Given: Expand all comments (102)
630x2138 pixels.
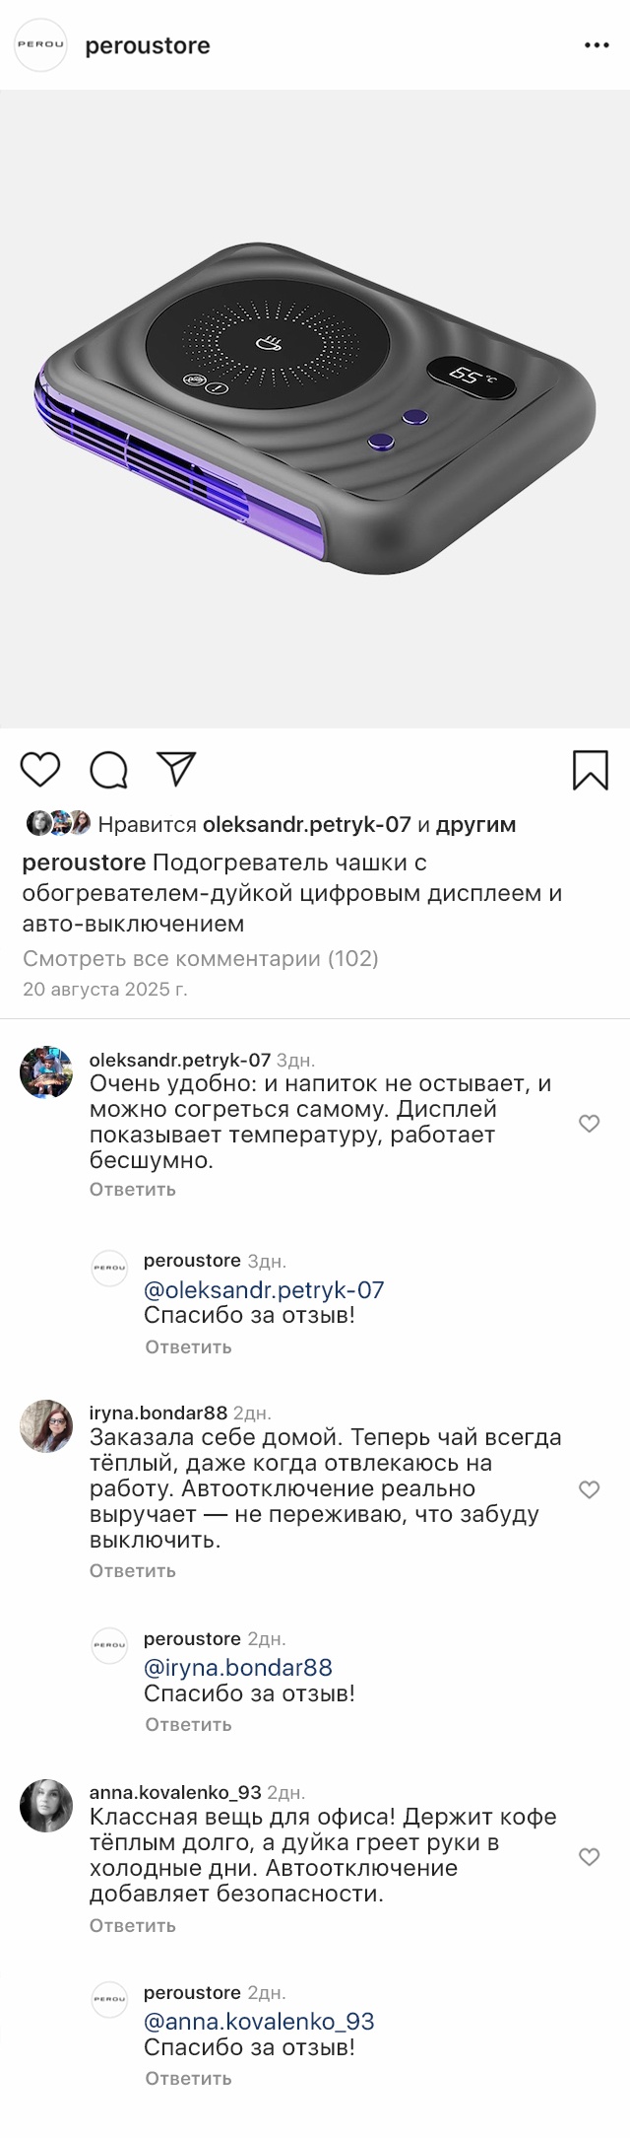Looking at the screenshot, I should [x=201, y=958].
